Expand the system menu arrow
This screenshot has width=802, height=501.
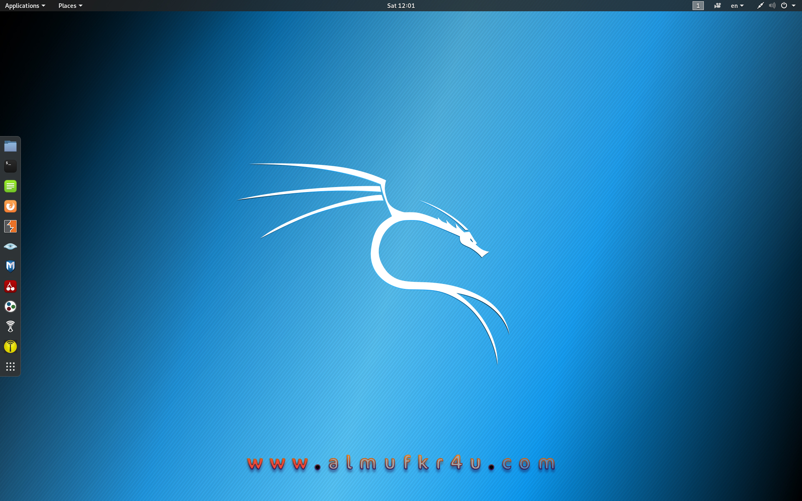(x=794, y=5)
